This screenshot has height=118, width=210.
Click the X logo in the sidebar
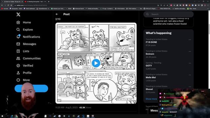[18, 14]
